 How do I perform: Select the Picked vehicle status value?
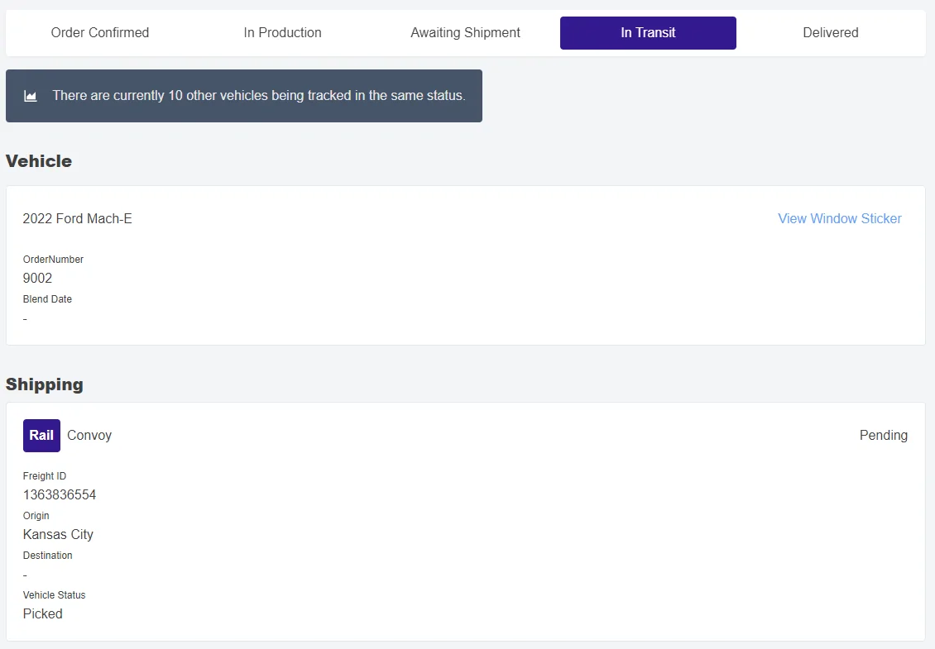(x=43, y=613)
